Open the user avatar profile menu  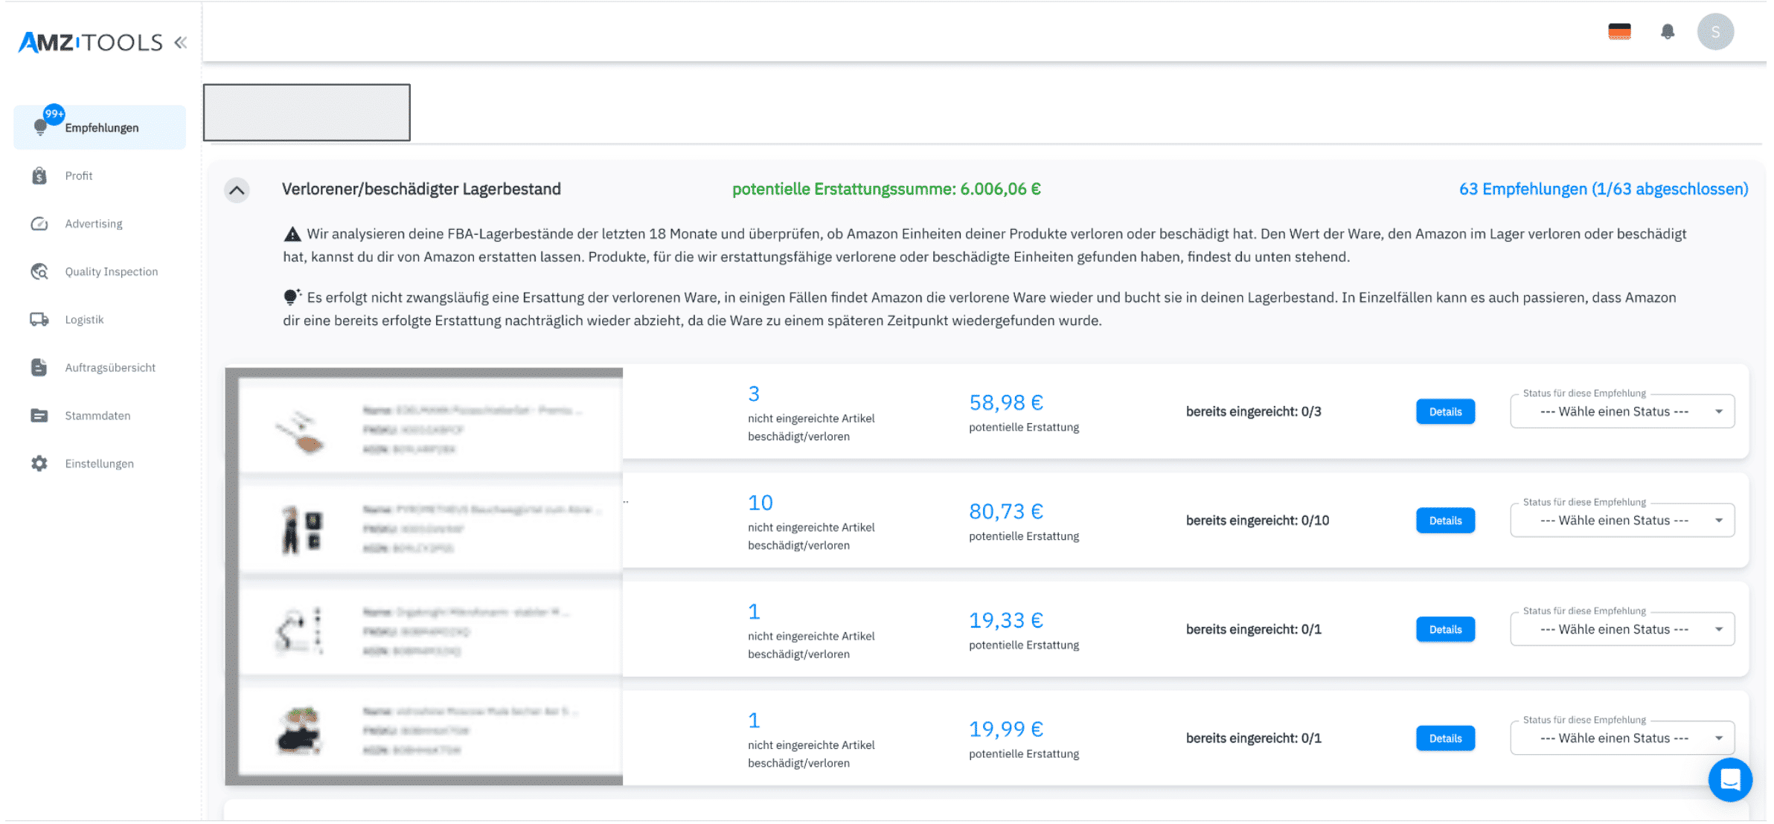(1715, 32)
